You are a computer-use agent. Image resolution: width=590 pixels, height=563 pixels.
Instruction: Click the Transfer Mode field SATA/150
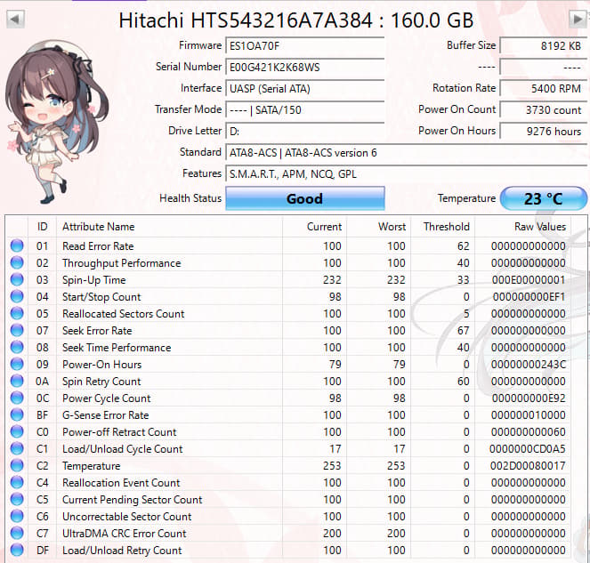coord(304,109)
